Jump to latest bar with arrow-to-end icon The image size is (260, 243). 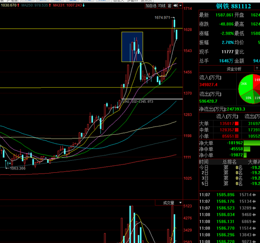click(x=175, y=5)
